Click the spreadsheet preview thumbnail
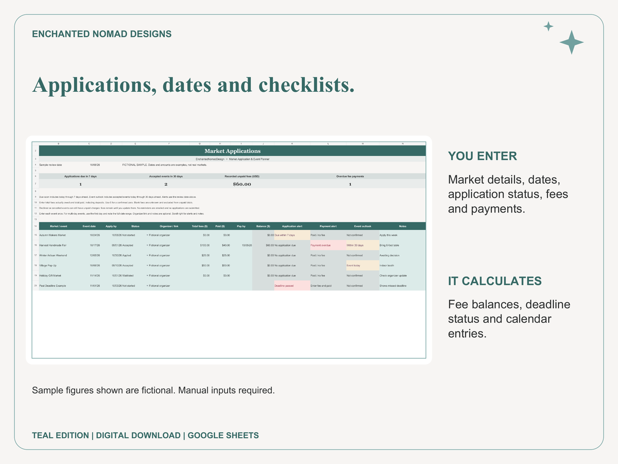This screenshot has height=464, width=618. click(x=229, y=250)
